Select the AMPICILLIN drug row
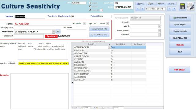Screen dimensions: 196x110 click(x=110, y=80)
